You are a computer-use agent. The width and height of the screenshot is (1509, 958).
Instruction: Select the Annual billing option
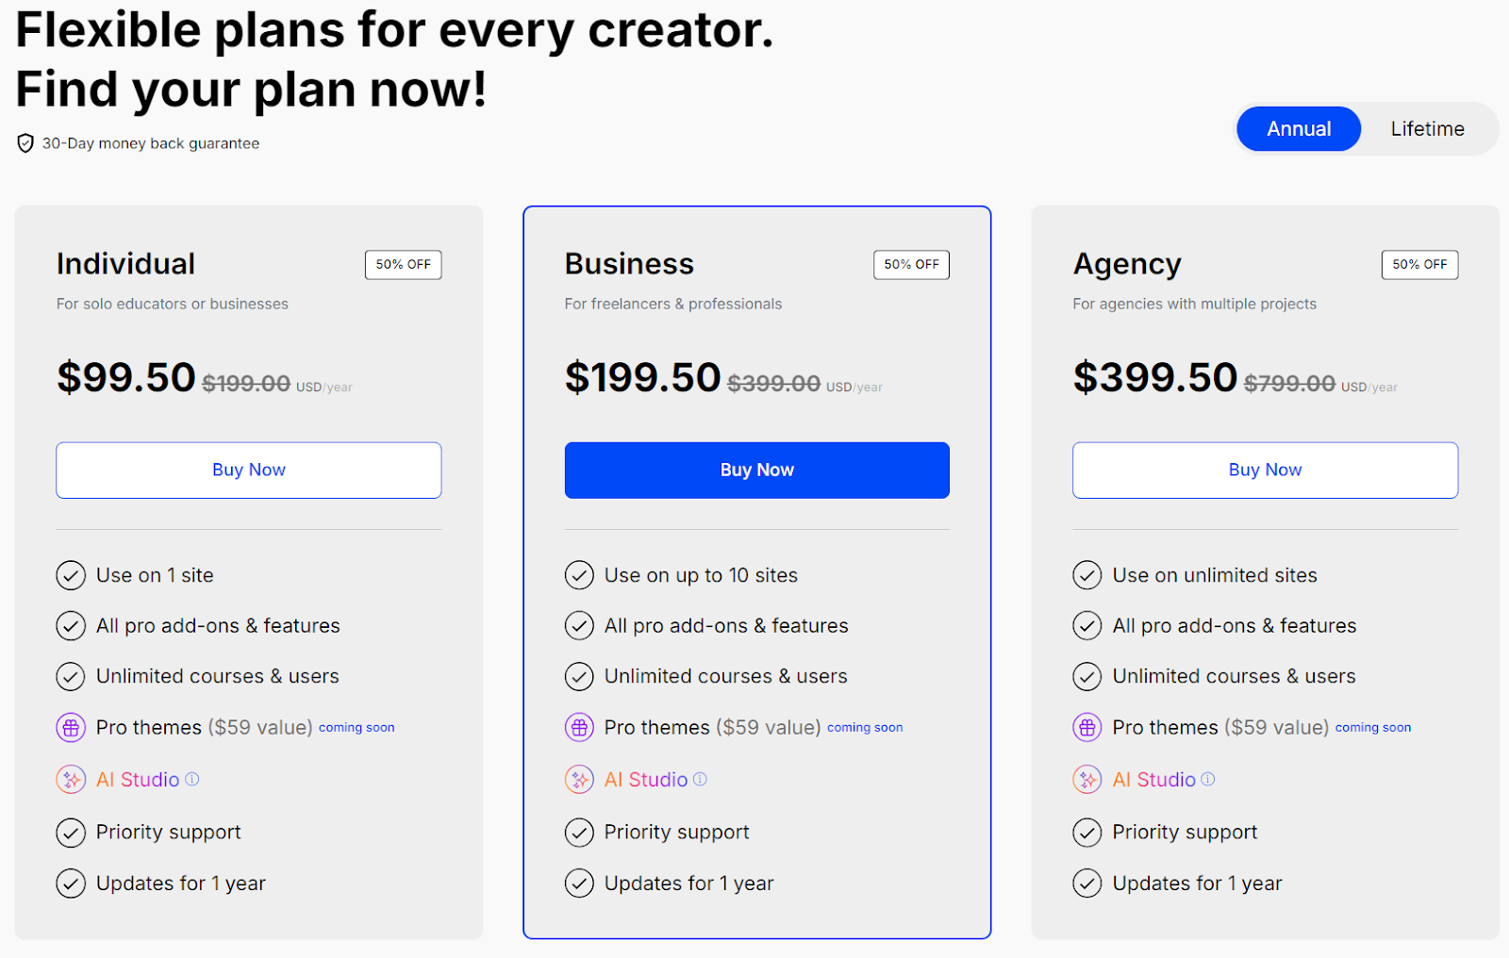click(1299, 128)
